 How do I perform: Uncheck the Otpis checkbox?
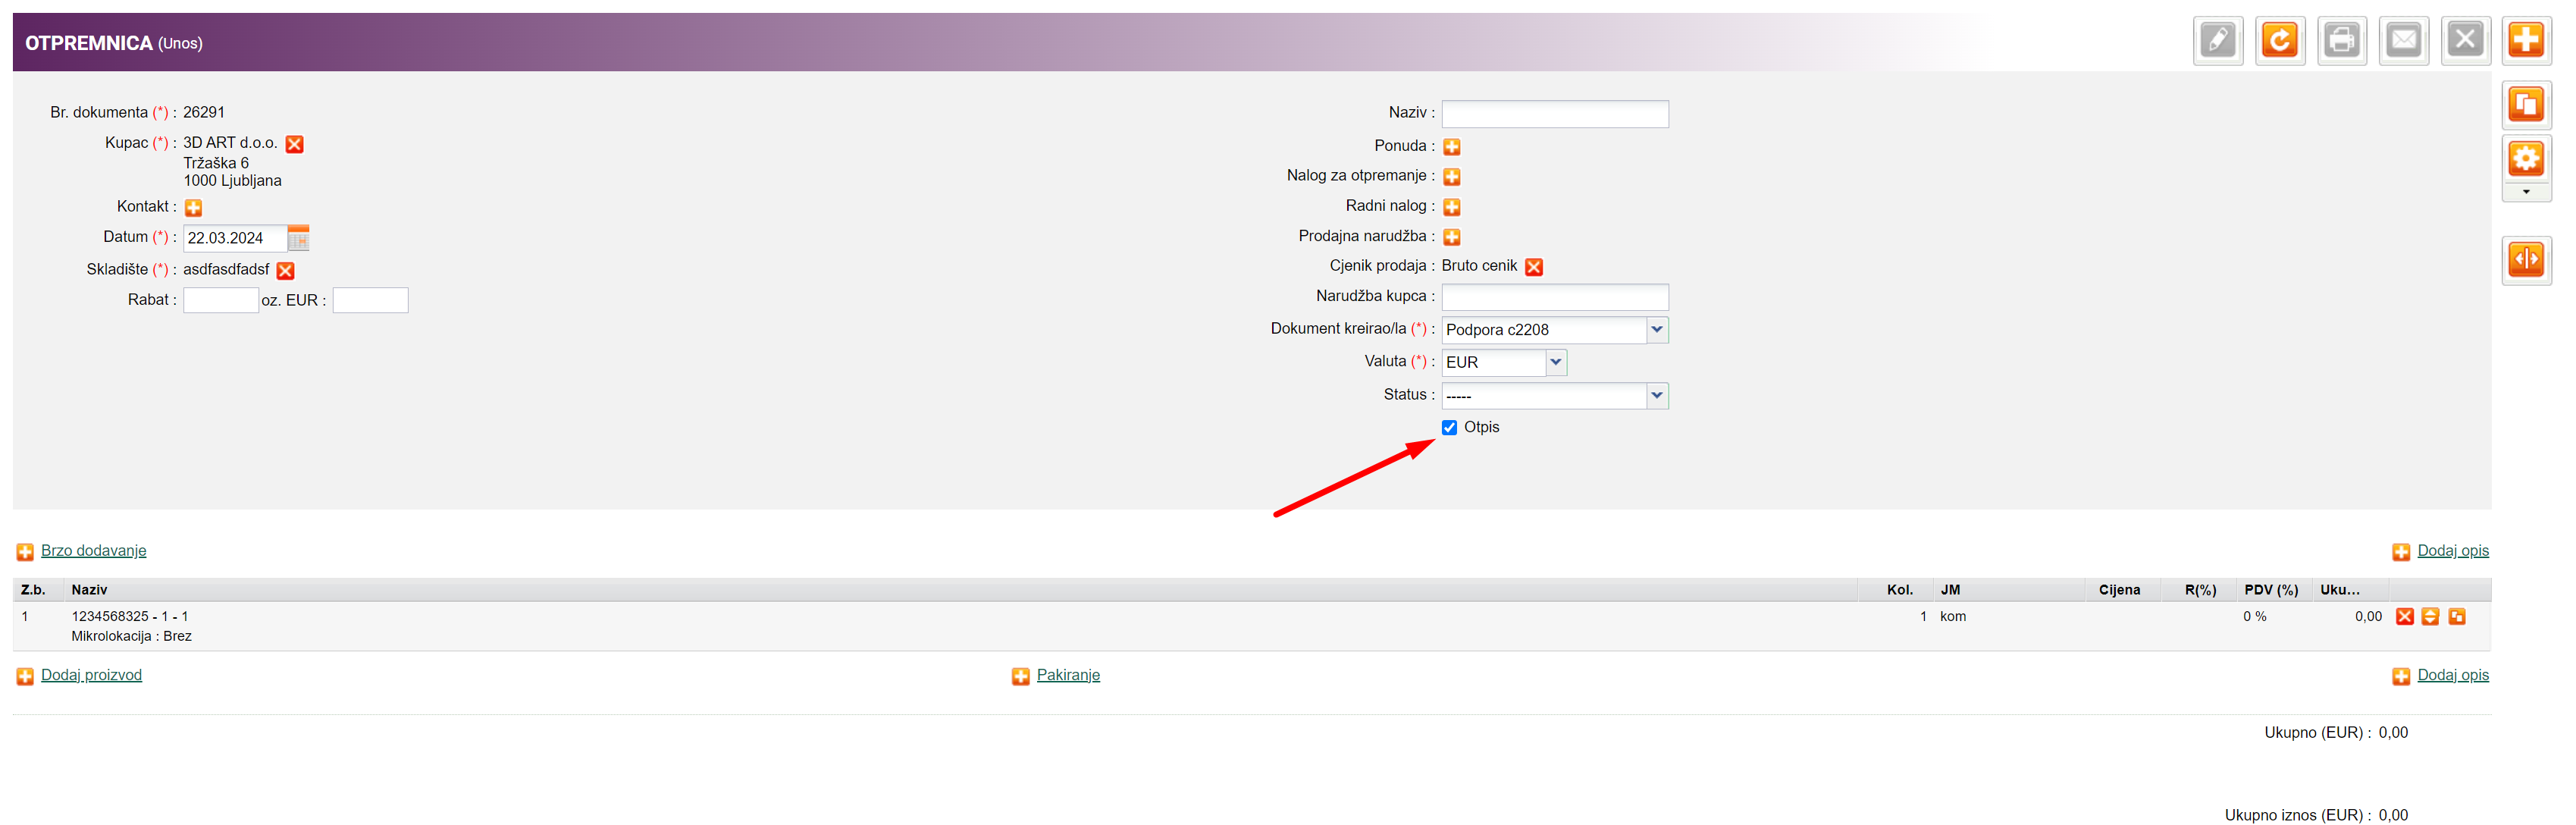click(x=1449, y=428)
